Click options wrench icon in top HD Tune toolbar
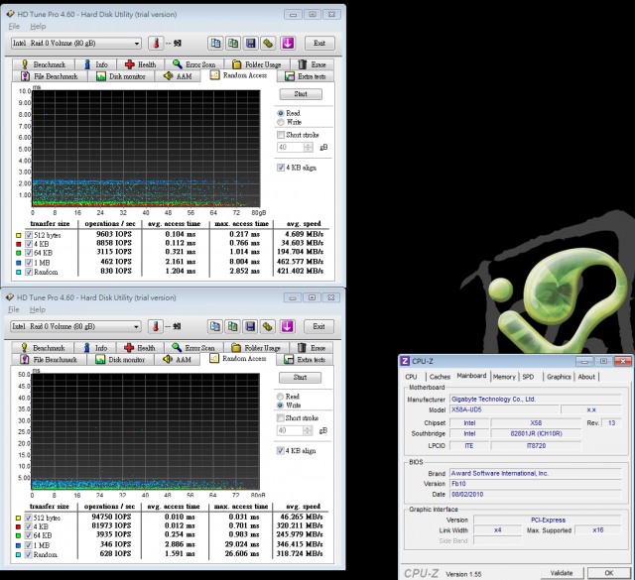 click(268, 43)
